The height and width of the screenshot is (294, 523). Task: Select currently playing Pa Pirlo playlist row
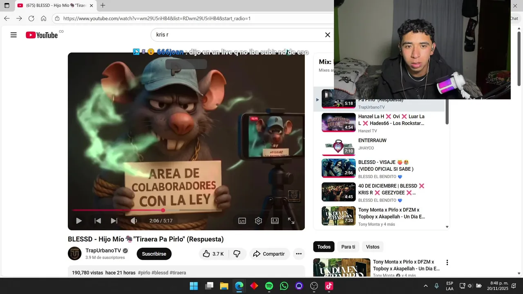coord(379,100)
